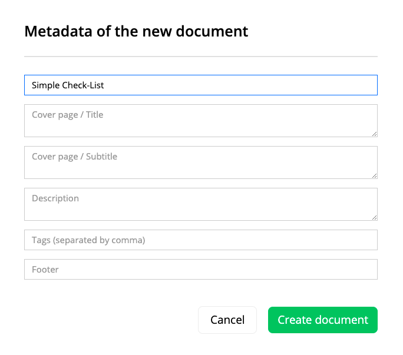
Task: Click the Subtitle textarea resize grip icon
Action: click(374, 175)
